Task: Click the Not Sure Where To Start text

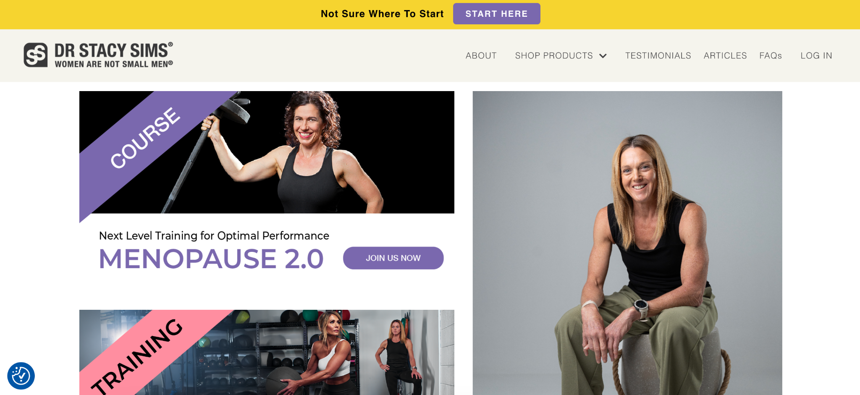Action: tap(382, 14)
